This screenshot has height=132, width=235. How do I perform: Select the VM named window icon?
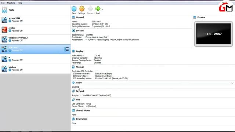tap(4, 69)
